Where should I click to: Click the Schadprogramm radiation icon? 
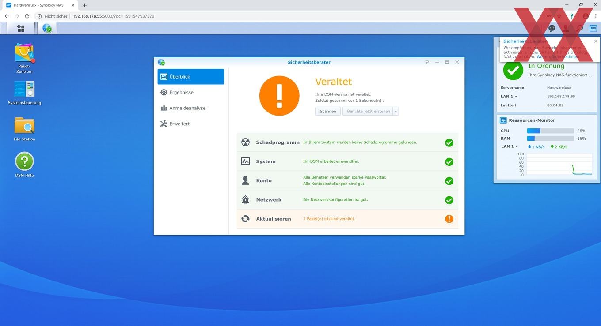[245, 142]
